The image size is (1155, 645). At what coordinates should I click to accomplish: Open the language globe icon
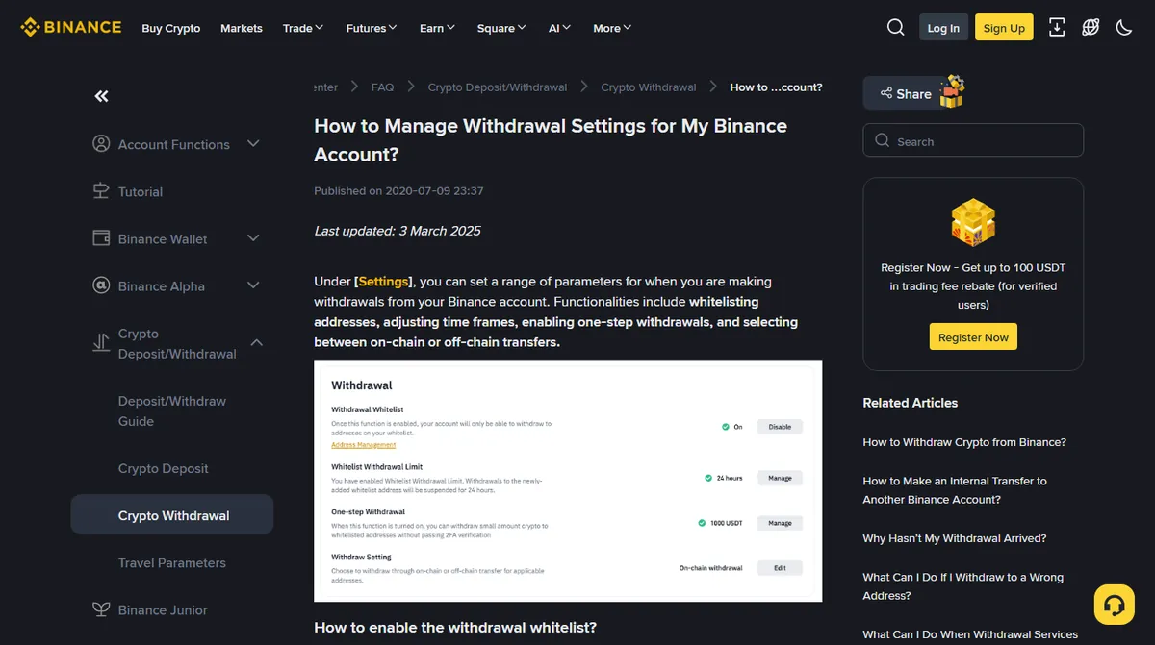coord(1091,28)
